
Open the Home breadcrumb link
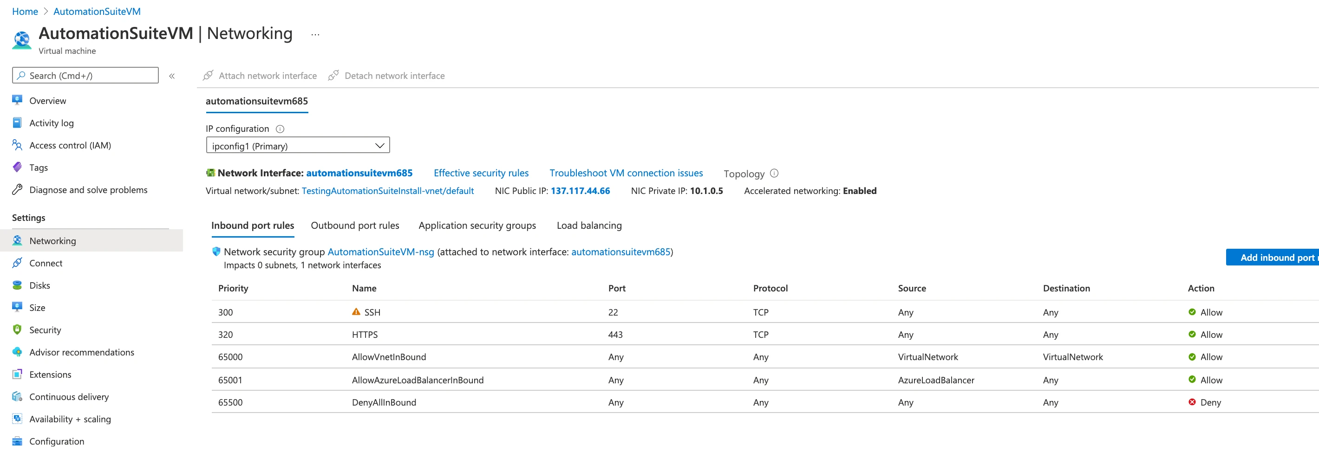(x=25, y=11)
